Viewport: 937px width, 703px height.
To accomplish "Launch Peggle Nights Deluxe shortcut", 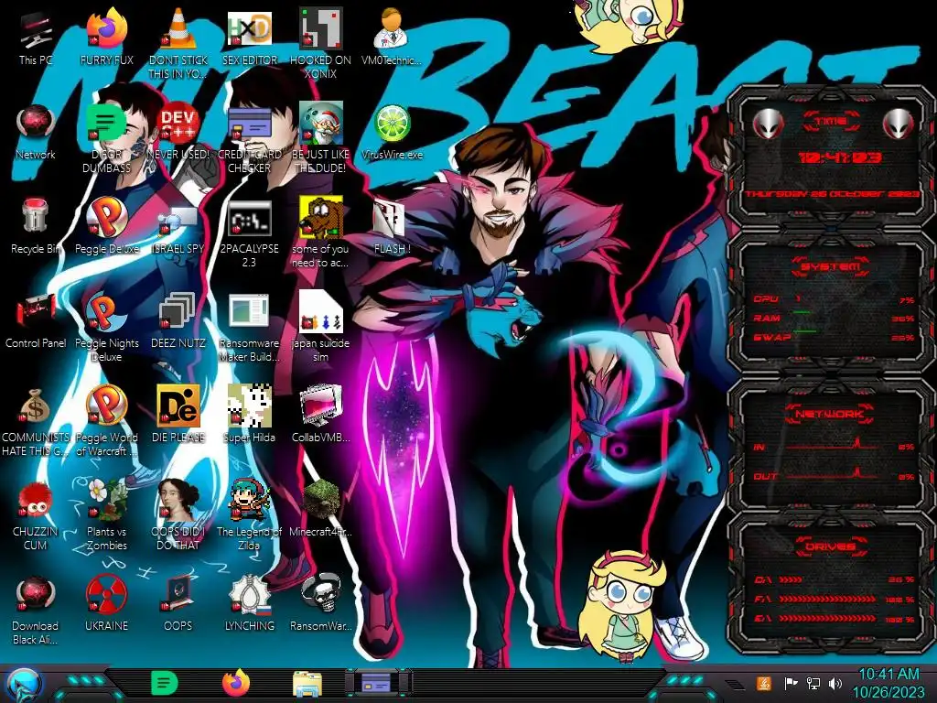I will coord(106,328).
